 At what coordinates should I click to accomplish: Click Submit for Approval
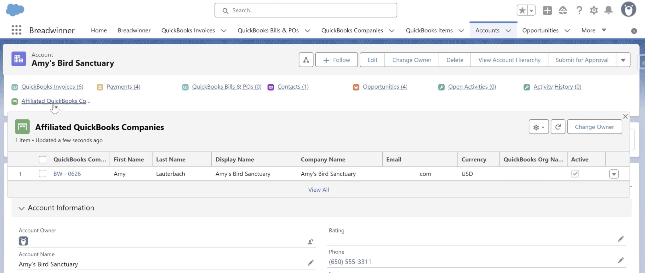(582, 60)
